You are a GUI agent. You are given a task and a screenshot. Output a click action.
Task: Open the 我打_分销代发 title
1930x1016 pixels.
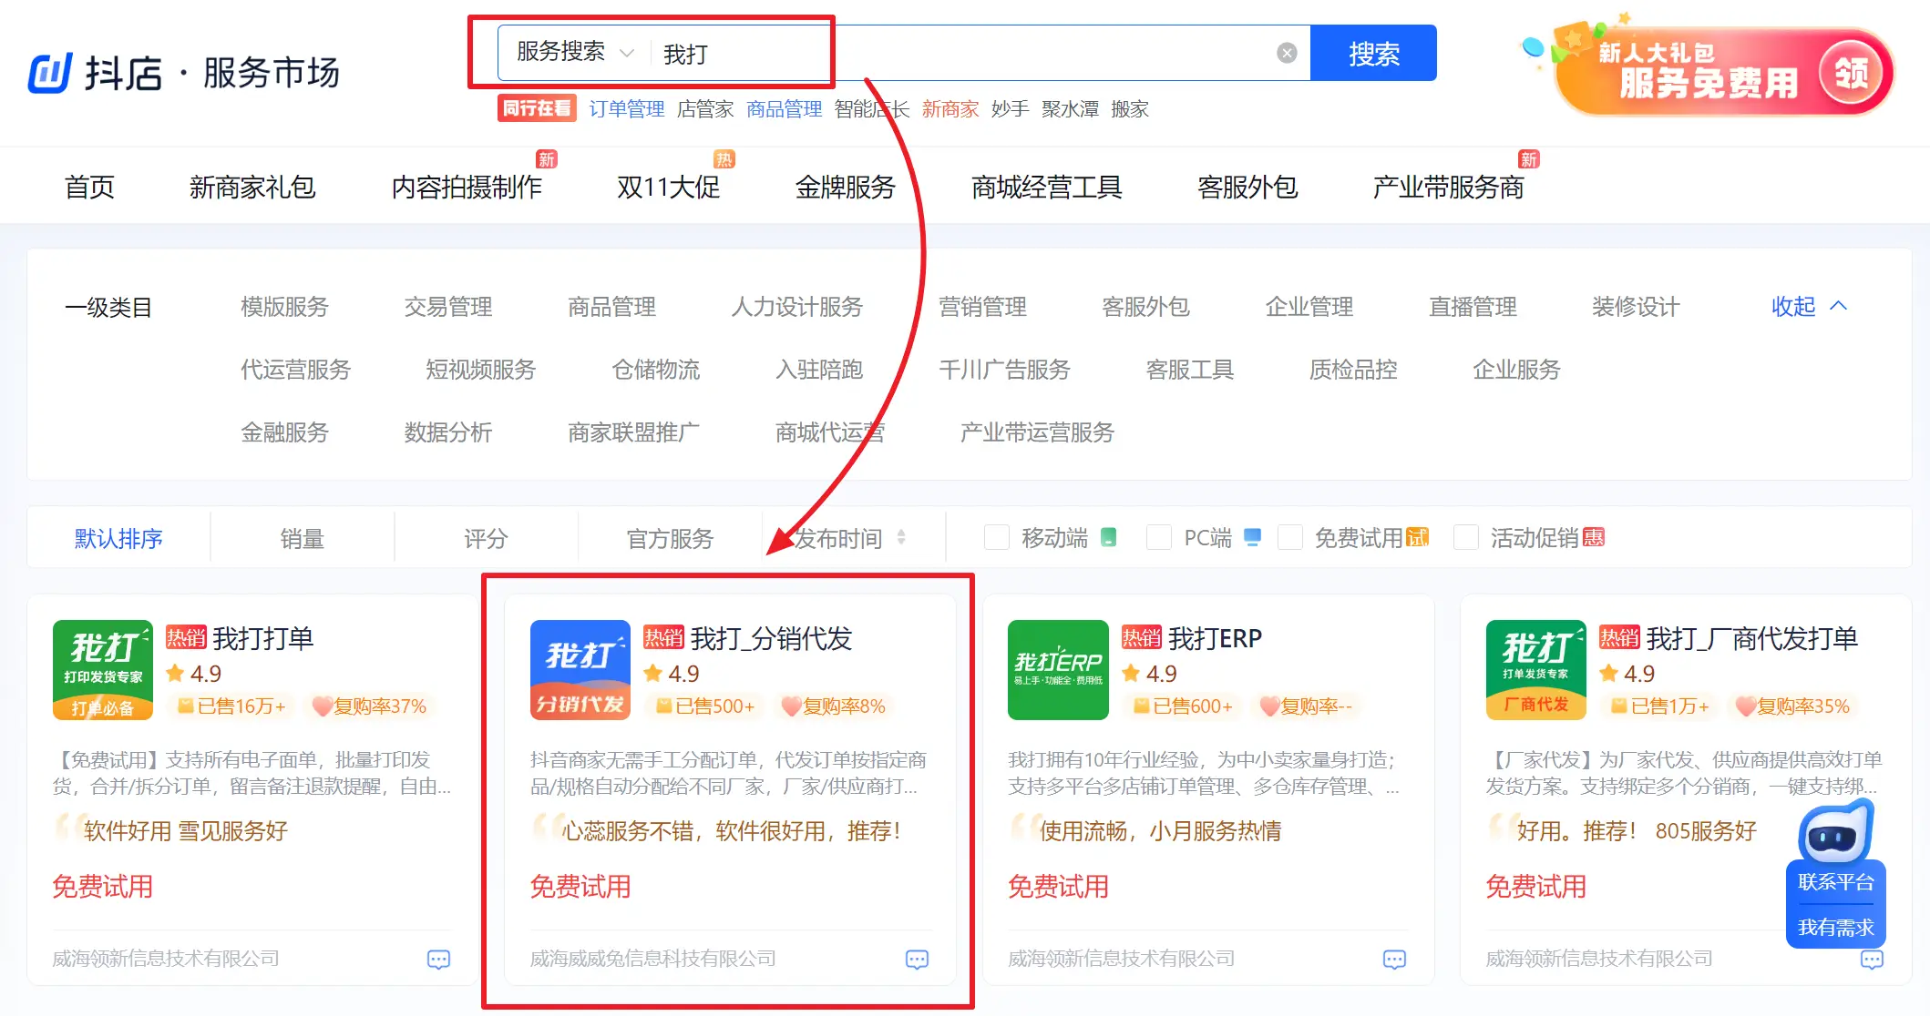(771, 638)
